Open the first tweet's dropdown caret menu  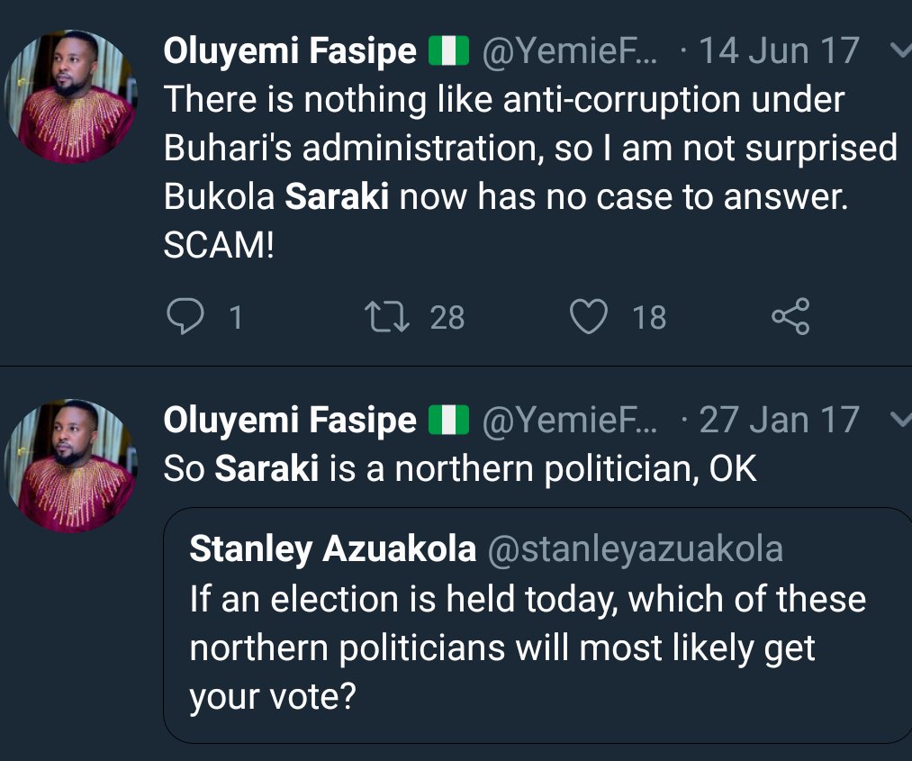[x=898, y=50]
